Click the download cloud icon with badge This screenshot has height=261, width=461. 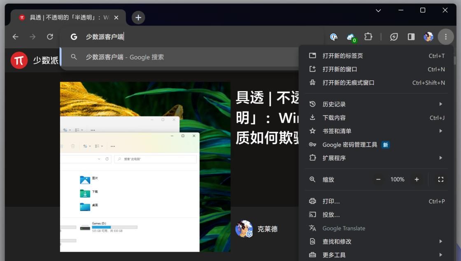pyautogui.click(x=351, y=37)
